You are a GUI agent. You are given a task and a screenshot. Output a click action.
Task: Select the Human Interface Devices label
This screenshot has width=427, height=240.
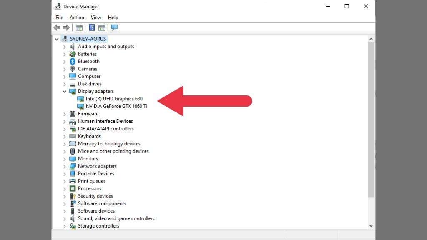point(105,121)
